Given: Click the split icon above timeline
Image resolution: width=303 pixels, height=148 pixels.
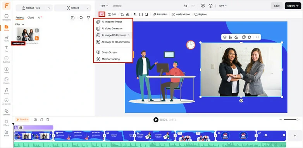Looking at the screenshot, I should [x=35, y=120].
